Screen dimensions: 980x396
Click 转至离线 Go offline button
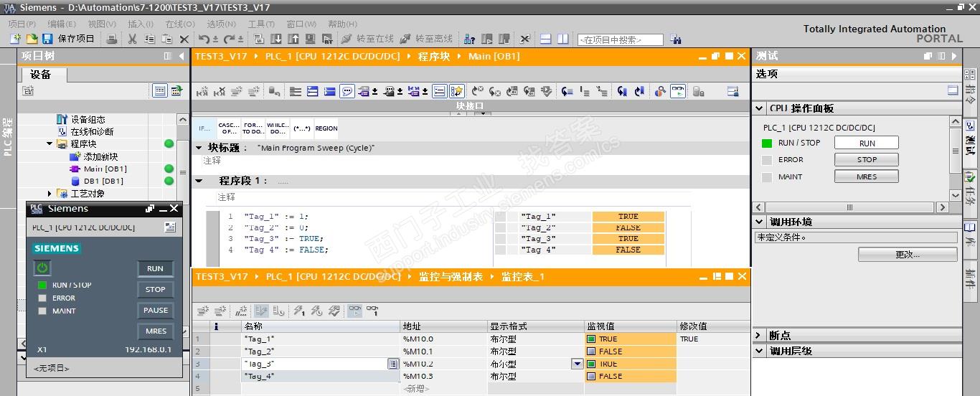[x=427, y=39]
